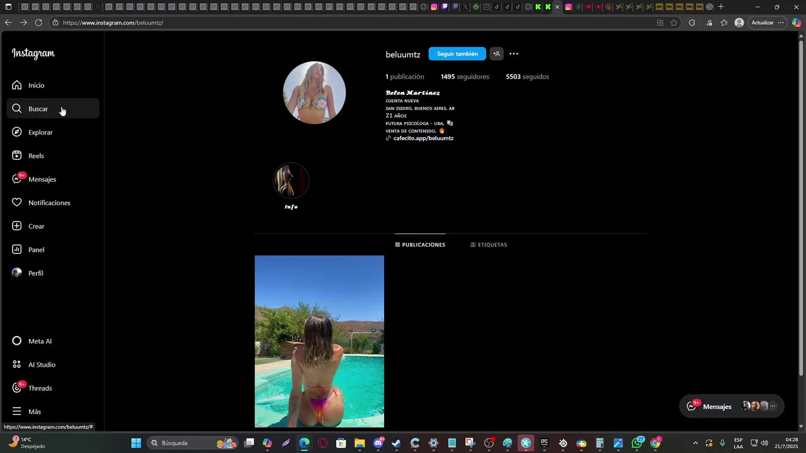
Task: Expand the Más menu
Action: [x=53, y=411]
